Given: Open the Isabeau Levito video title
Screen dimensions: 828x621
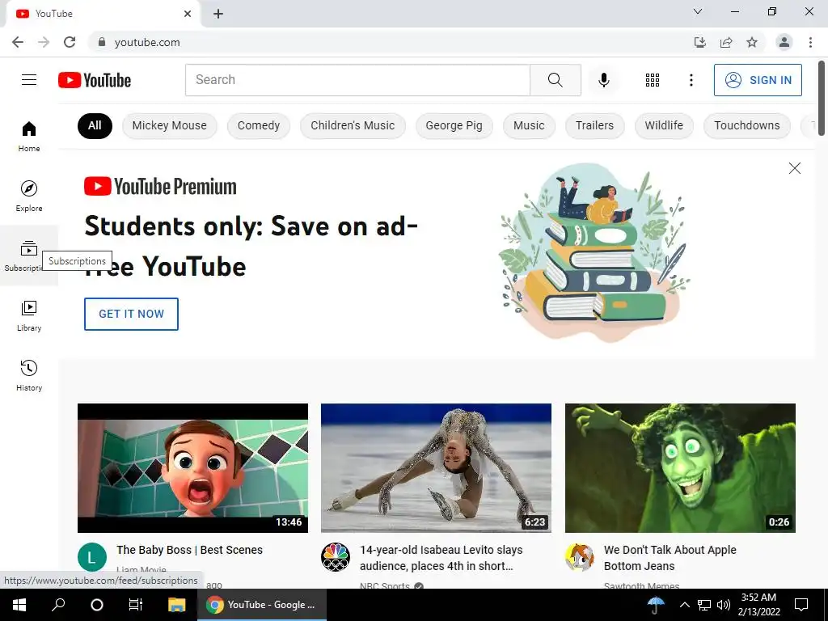Looking at the screenshot, I should (441, 558).
